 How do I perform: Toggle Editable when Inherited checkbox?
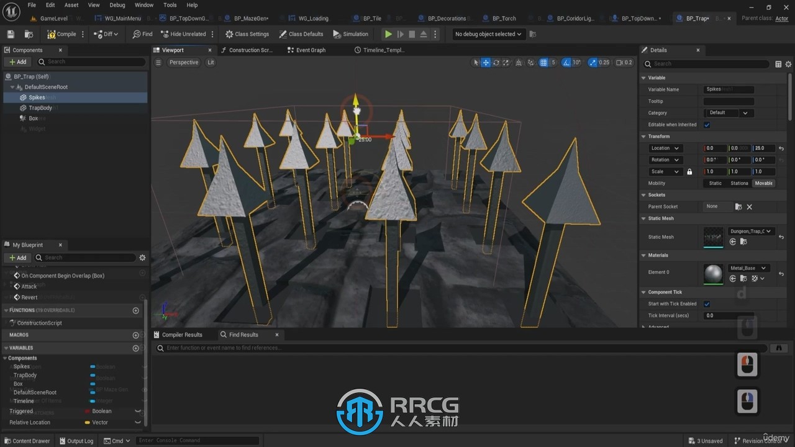[x=707, y=125]
